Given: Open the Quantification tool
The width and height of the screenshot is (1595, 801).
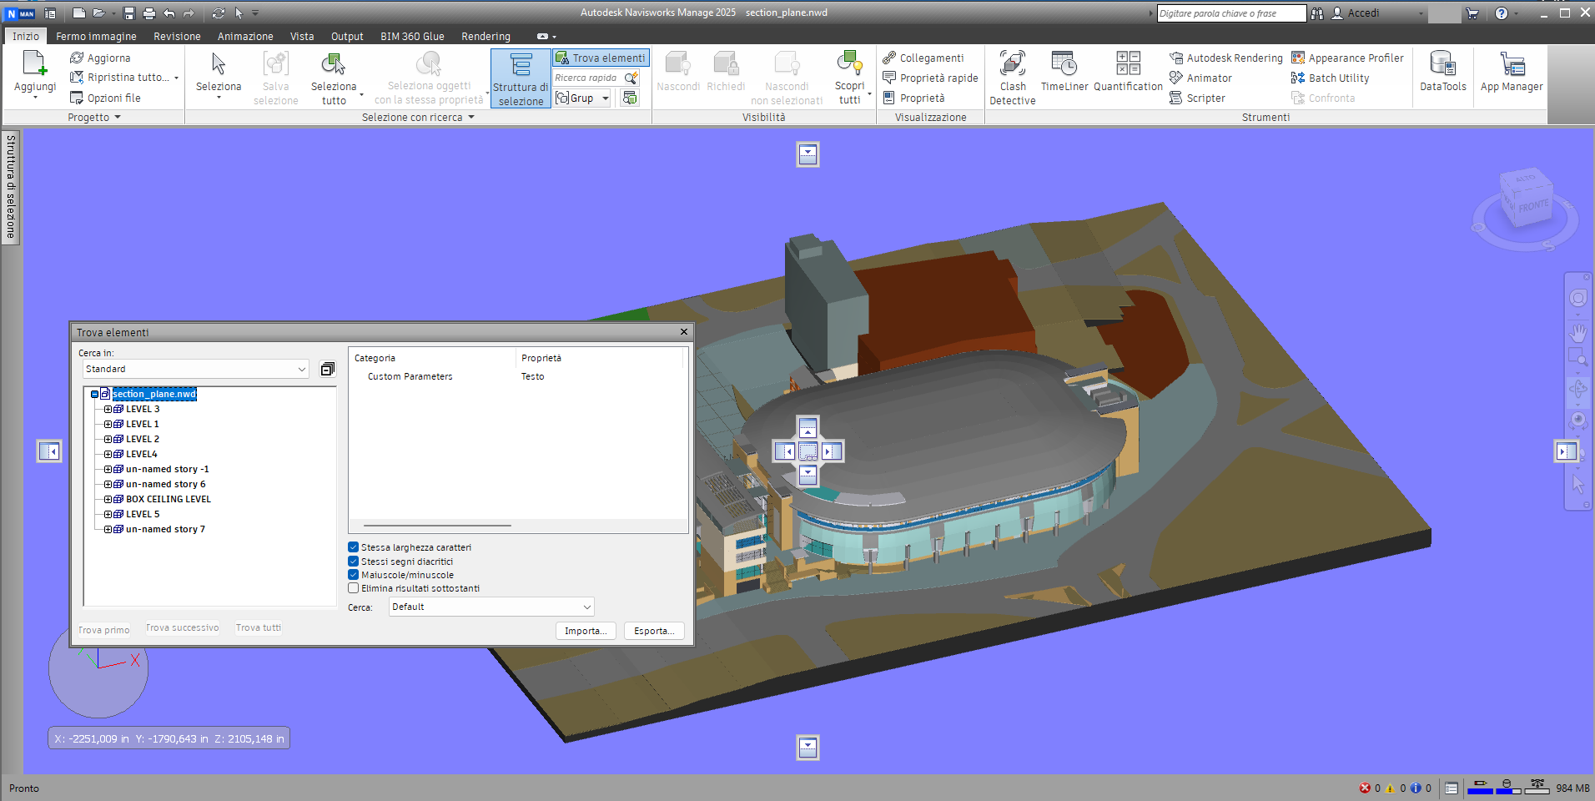Looking at the screenshot, I should pyautogui.click(x=1128, y=72).
